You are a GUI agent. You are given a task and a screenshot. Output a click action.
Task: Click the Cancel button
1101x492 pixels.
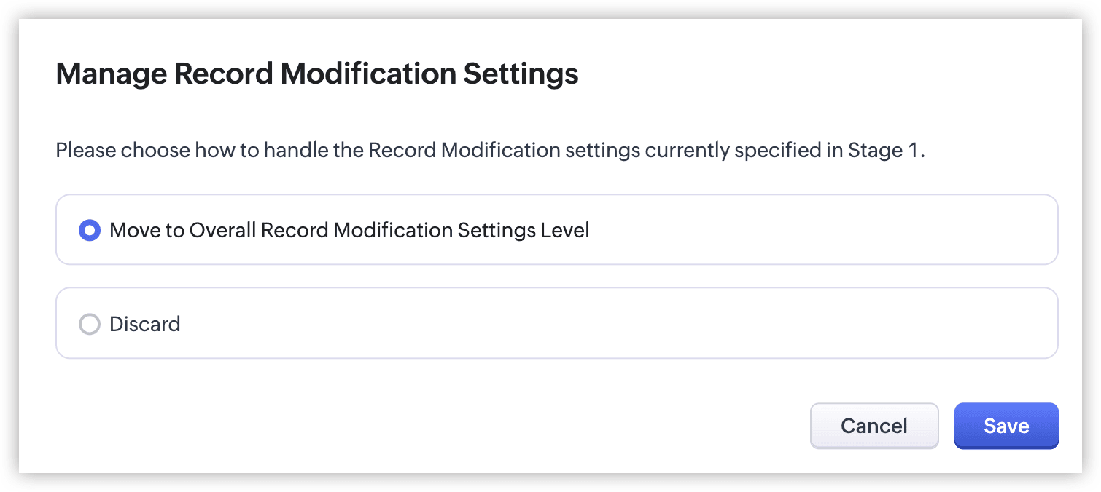click(x=874, y=426)
